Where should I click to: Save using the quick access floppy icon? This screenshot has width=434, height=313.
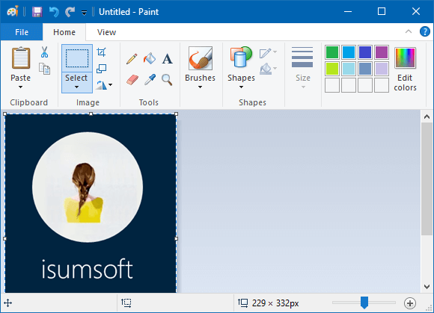tap(37, 12)
